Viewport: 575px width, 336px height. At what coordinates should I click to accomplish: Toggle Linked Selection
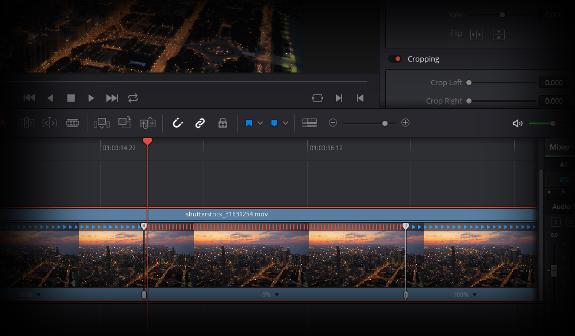(200, 123)
